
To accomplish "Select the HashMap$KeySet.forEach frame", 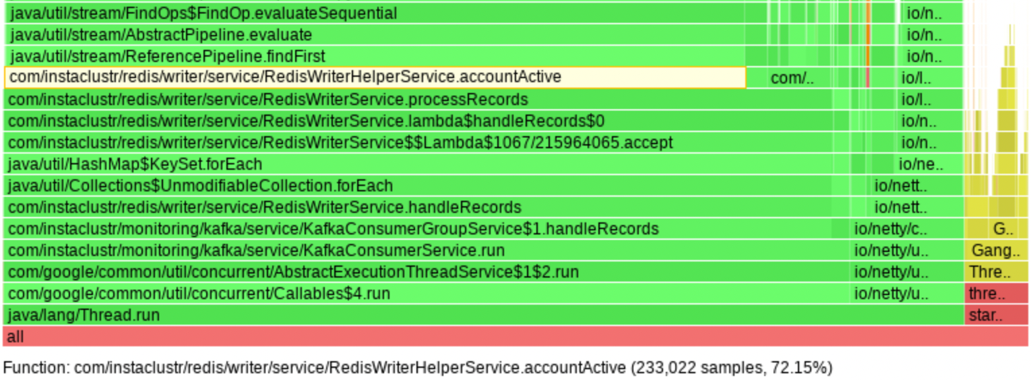I will [x=449, y=164].
